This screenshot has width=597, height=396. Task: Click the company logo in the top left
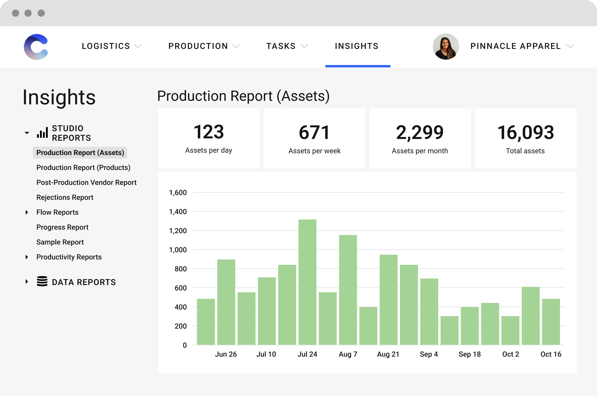pos(36,47)
